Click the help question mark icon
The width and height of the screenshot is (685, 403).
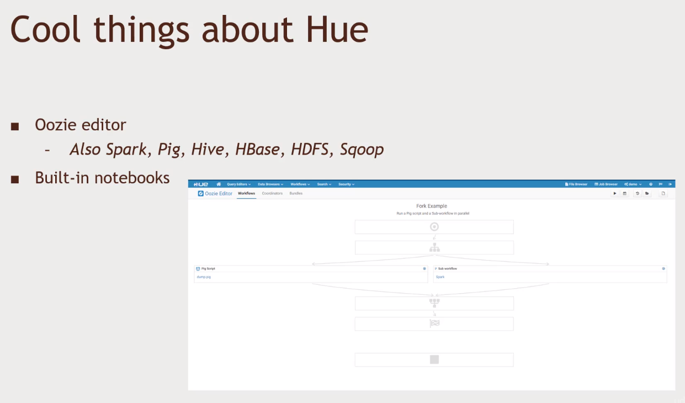[x=651, y=184]
